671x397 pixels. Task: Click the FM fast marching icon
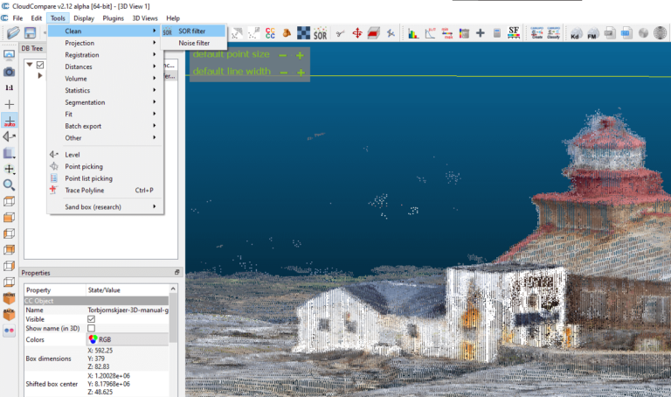(x=592, y=33)
